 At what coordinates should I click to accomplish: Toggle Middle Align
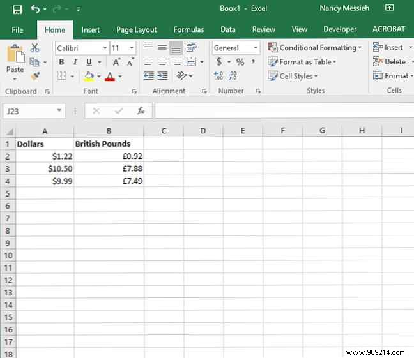tap(162, 47)
